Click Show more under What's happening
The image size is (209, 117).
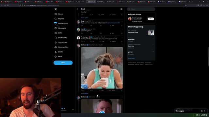131,58
